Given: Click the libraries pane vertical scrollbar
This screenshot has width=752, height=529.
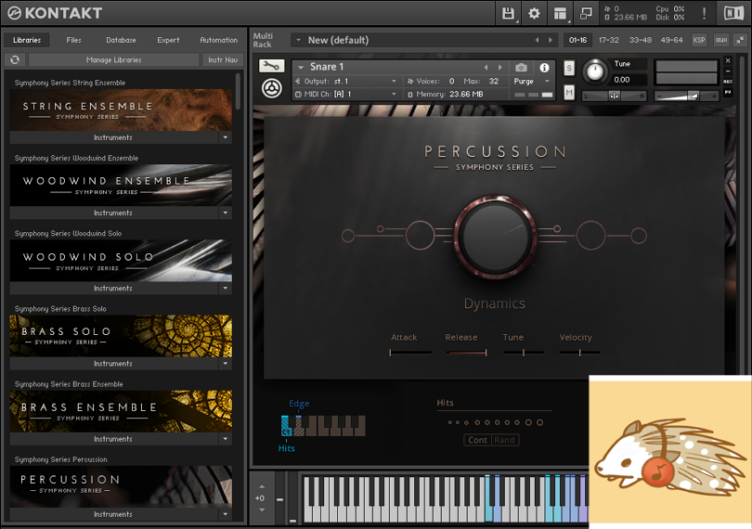Looking at the screenshot, I should [x=238, y=91].
